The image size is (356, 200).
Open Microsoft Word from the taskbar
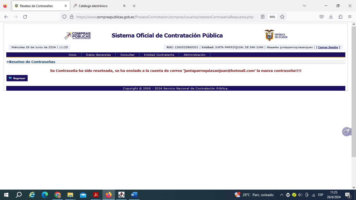tap(134, 195)
